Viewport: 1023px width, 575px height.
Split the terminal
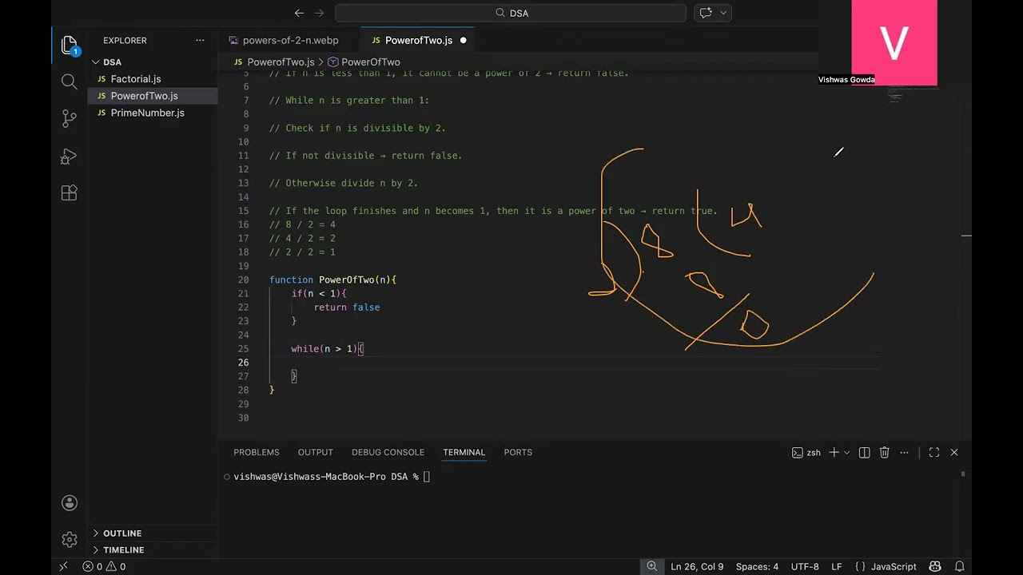[864, 452]
